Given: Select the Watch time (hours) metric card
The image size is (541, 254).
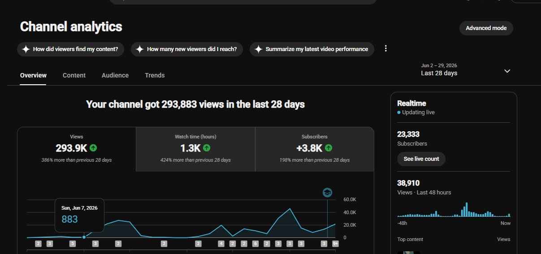Looking at the screenshot, I should click(x=195, y=149).
